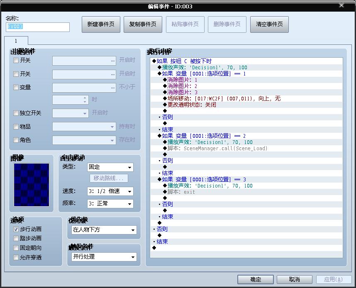Viewport: 356px width, 288px height.
Task: Select the 消除图片: 3 command line
Action: point(246,92)
